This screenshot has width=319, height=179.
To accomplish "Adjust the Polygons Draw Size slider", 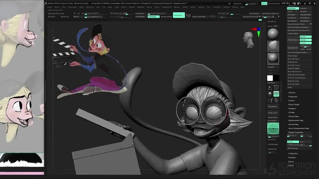I will 299,145.
